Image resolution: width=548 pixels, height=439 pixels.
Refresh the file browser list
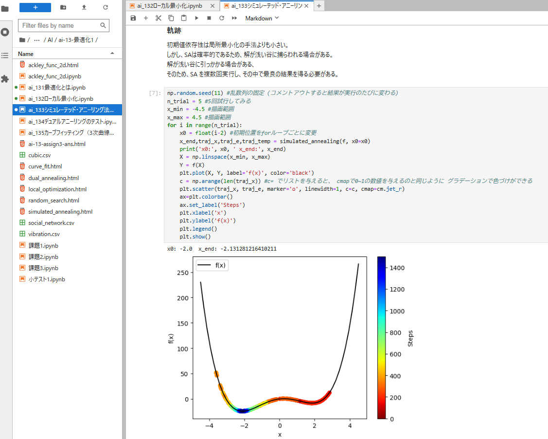click(106, 7)
